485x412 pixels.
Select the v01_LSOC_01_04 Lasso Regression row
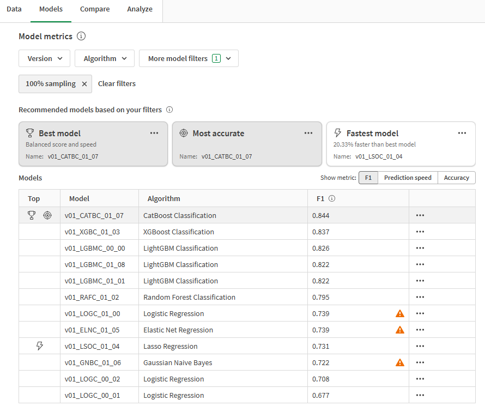[247, 346]
